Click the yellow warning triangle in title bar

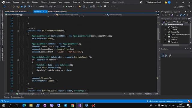pyautogui.click(x=166, y=2)
